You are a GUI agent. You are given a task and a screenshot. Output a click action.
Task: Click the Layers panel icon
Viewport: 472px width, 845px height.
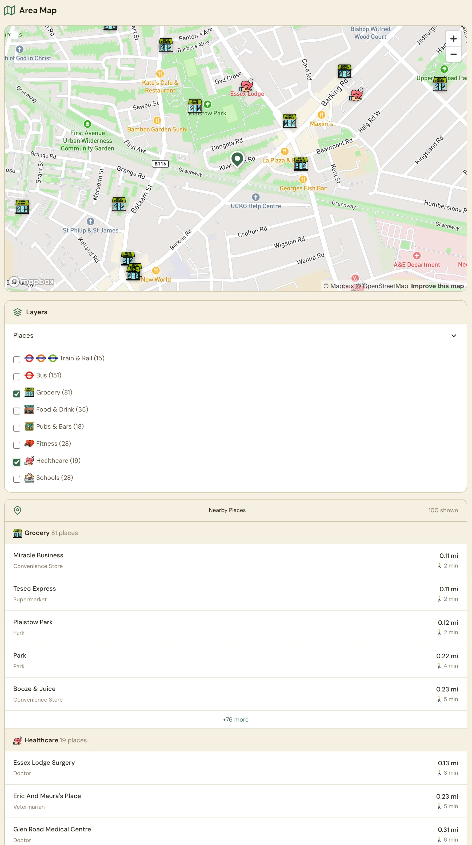[17, 312]
